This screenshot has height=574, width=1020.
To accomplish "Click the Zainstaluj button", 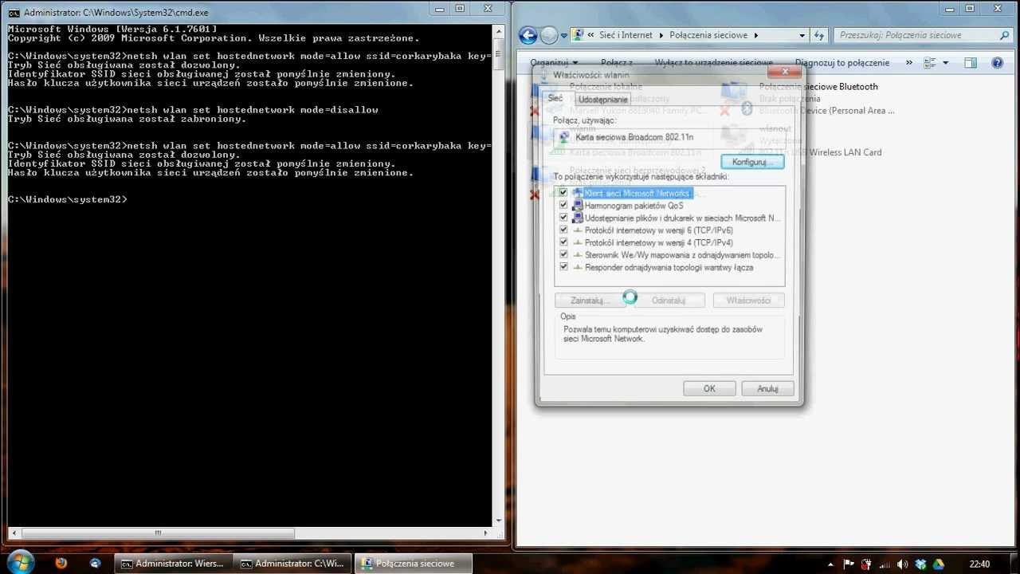I will (x=590, y=301).
